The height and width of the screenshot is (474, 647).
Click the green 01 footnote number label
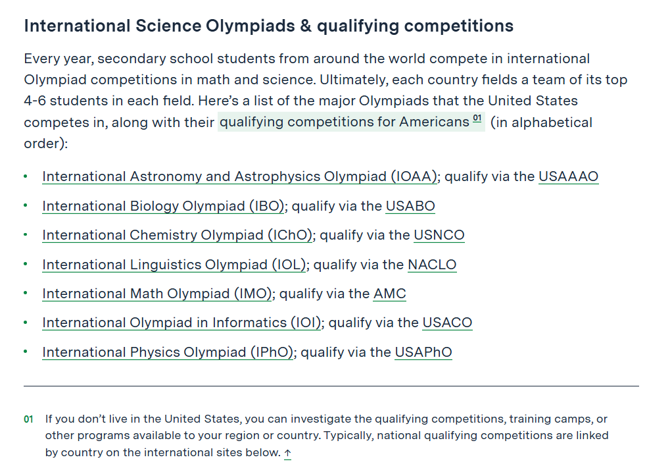coord(28,419)
